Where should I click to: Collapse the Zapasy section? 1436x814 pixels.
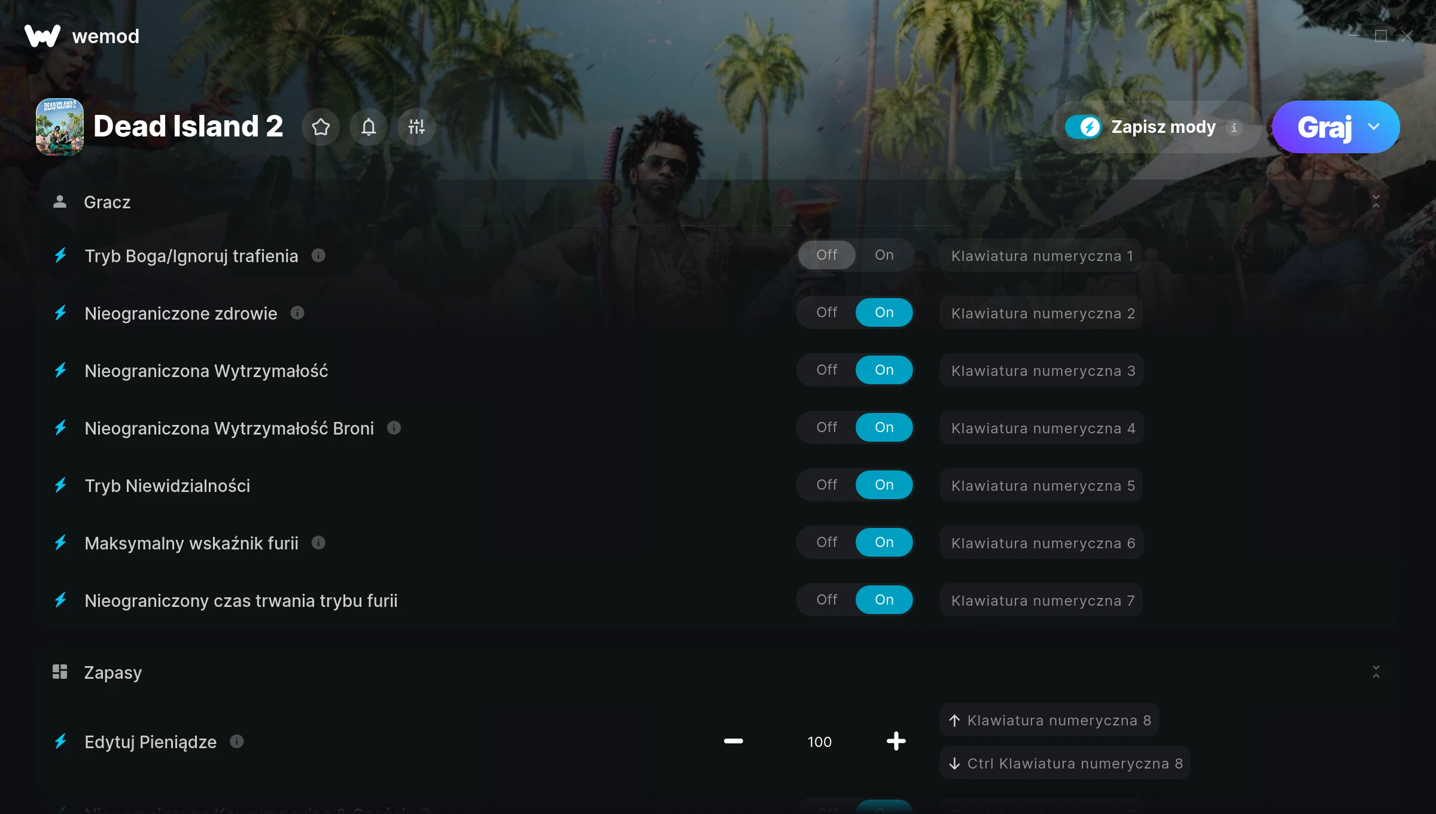point(1376,672)
